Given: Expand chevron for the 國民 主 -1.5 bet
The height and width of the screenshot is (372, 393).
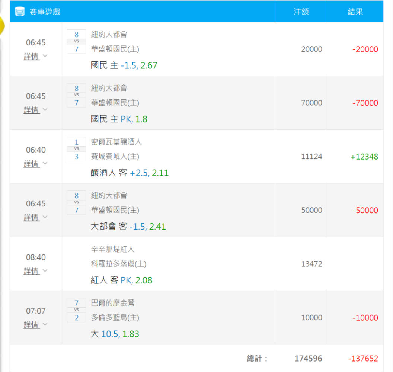Looking at the screenshot, I should point(45,55).
